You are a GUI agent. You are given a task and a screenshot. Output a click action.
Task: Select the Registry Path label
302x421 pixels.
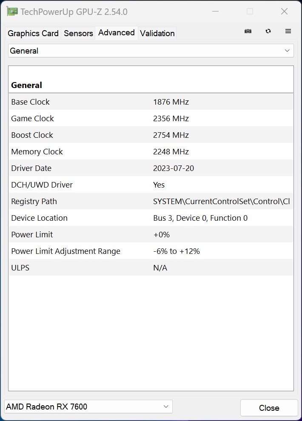(34, 202)
